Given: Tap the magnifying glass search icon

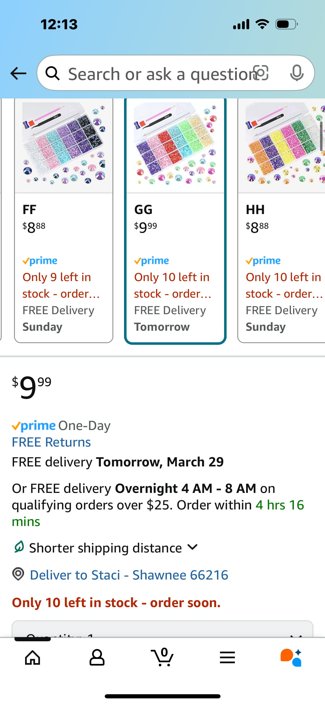Looking at the screenshot, I should (x=52, y=73).
